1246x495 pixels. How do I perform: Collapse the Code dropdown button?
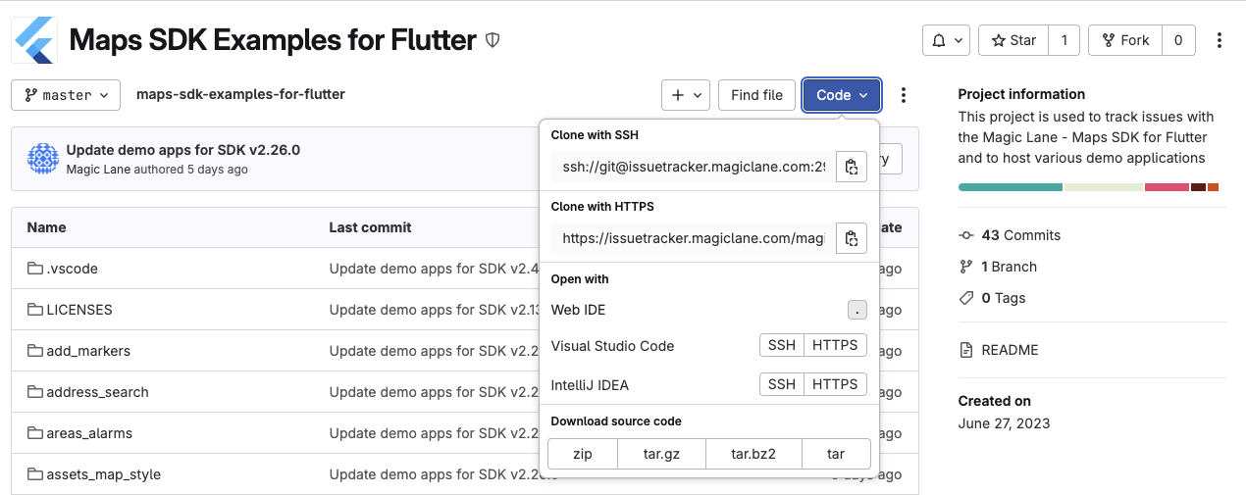[842, 95]
